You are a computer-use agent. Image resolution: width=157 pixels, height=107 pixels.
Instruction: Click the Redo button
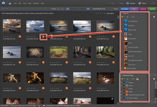[120, 3]
